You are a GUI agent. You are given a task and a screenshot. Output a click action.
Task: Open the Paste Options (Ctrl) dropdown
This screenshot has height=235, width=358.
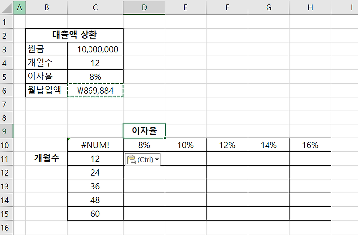[x=143, y=159]
